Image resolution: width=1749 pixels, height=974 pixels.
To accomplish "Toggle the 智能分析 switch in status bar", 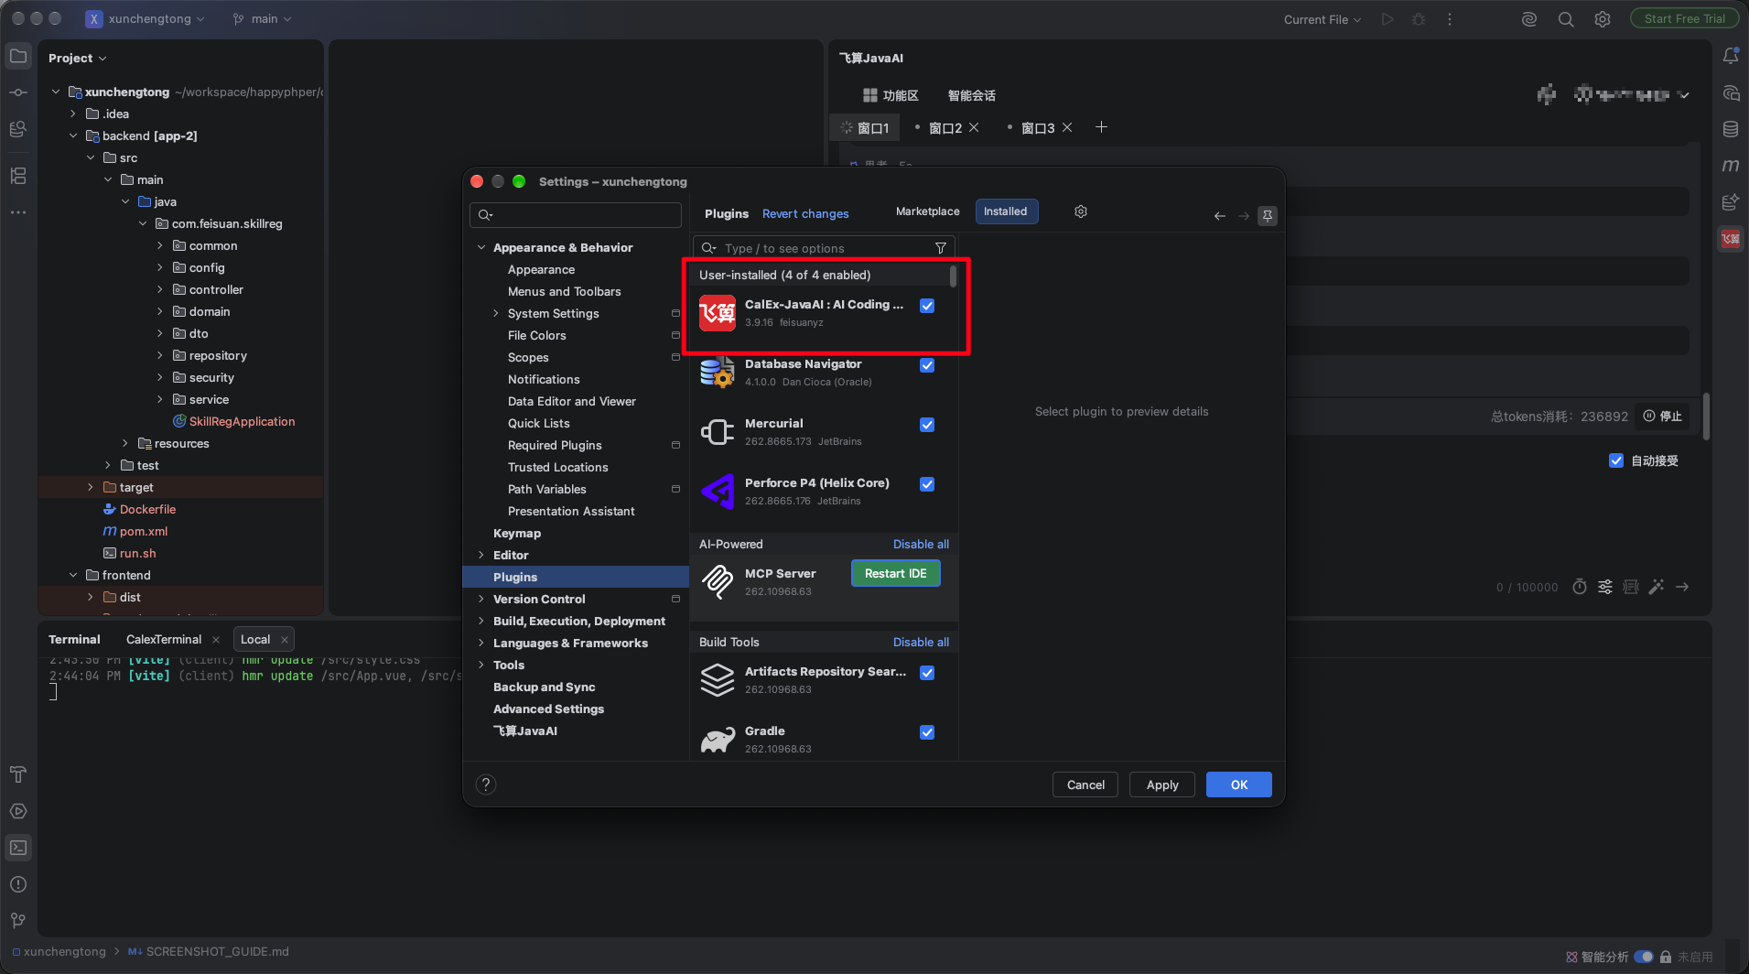I will 1644,957.
